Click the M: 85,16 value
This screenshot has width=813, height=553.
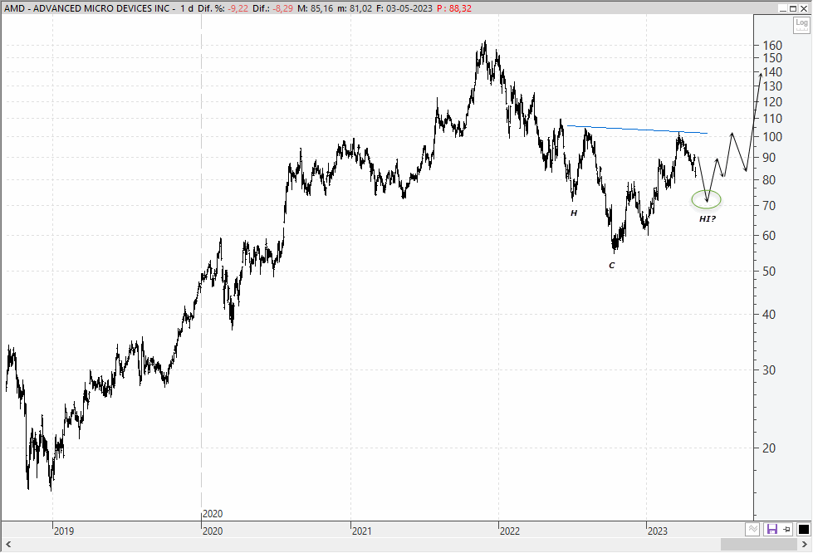[x=315, y=8]
